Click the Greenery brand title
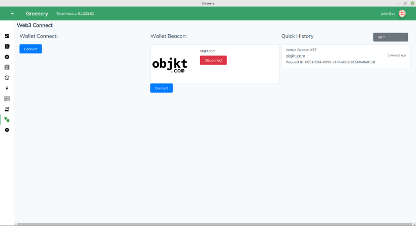 37,14
